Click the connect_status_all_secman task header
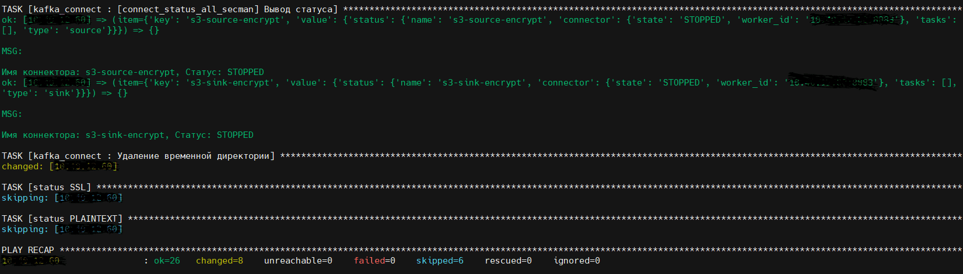Screen dimensions: 963x274 pyautogui.click(x=170, y=9)
